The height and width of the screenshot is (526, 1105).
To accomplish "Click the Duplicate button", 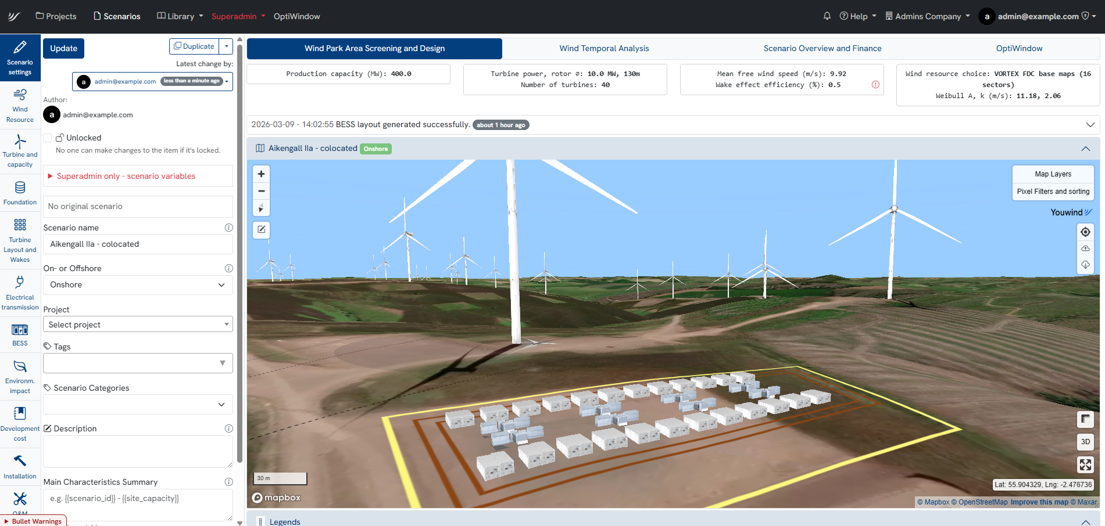I will (195, 46).
